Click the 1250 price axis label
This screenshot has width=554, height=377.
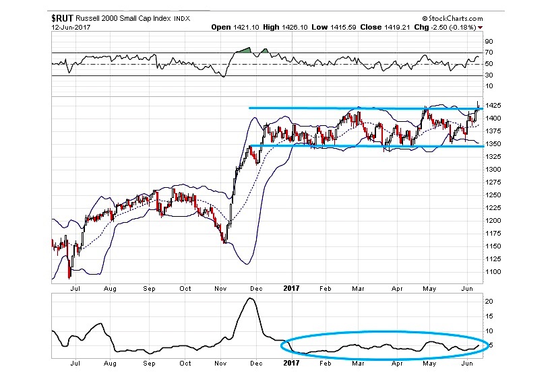pos(493,195)
